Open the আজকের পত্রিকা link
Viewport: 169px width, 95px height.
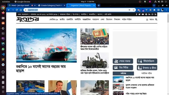[65, 14]
